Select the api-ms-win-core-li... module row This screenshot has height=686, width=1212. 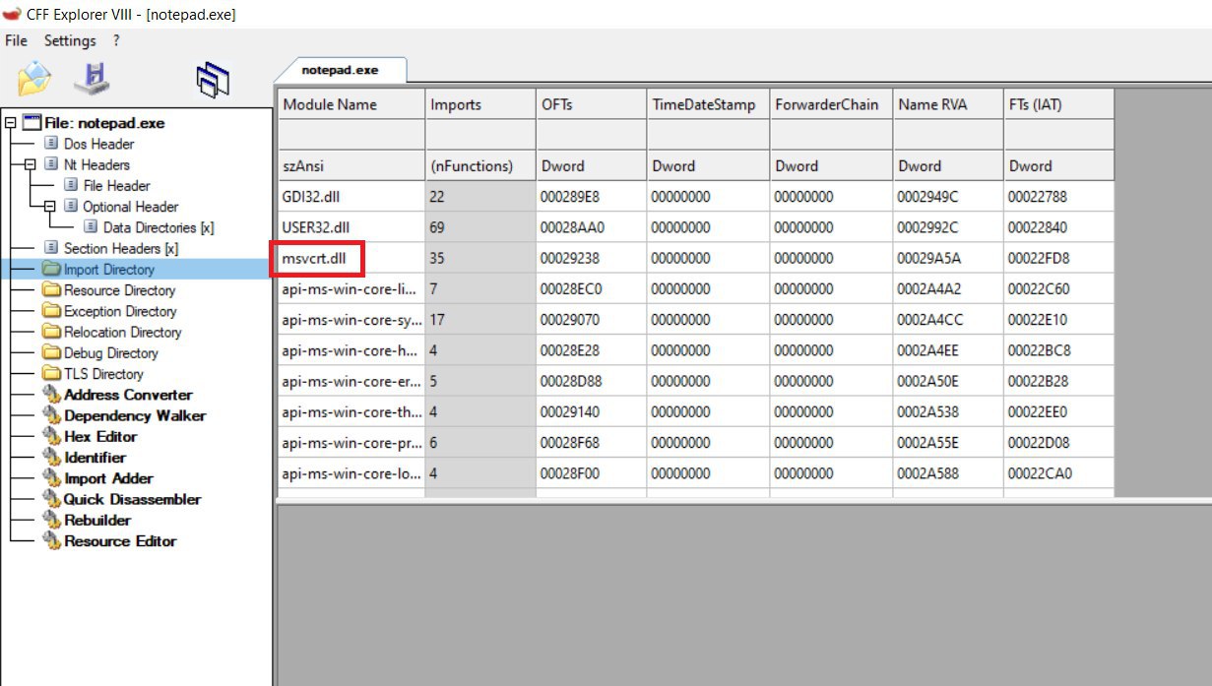tap(696, 288)
